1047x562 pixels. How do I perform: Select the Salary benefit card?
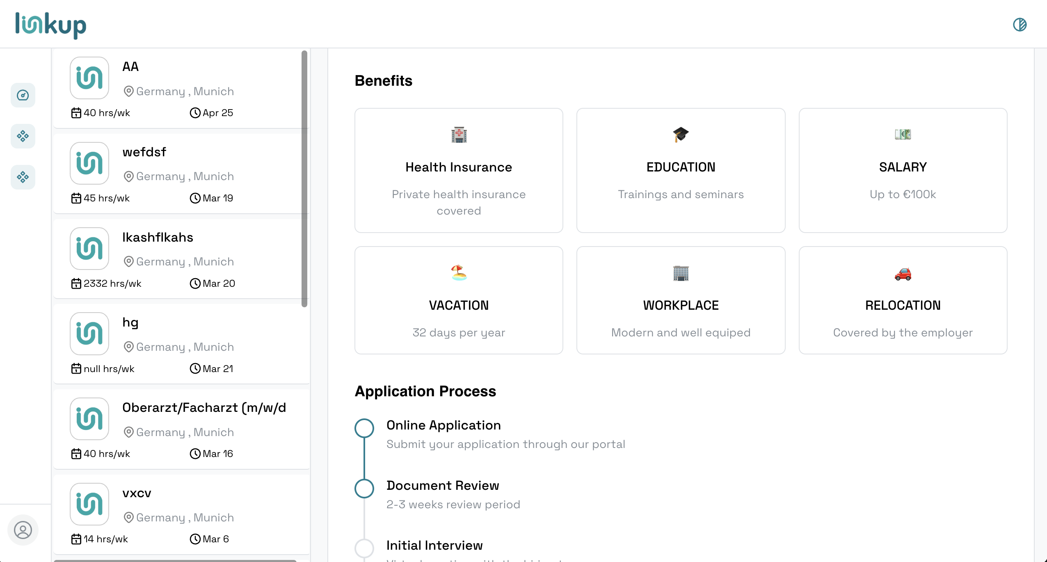pos(903,171)
